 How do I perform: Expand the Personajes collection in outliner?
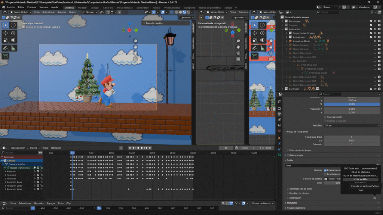(x=282, y=21)
